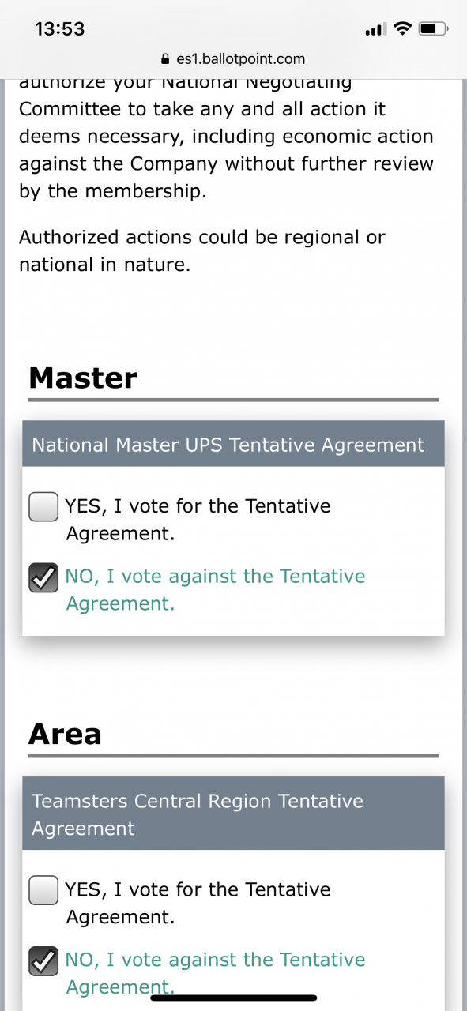The height and width of the screenshot is (1011, 467).
Task: Tap the es1.ballotpoint.com address bar
Action: point(233,59)
